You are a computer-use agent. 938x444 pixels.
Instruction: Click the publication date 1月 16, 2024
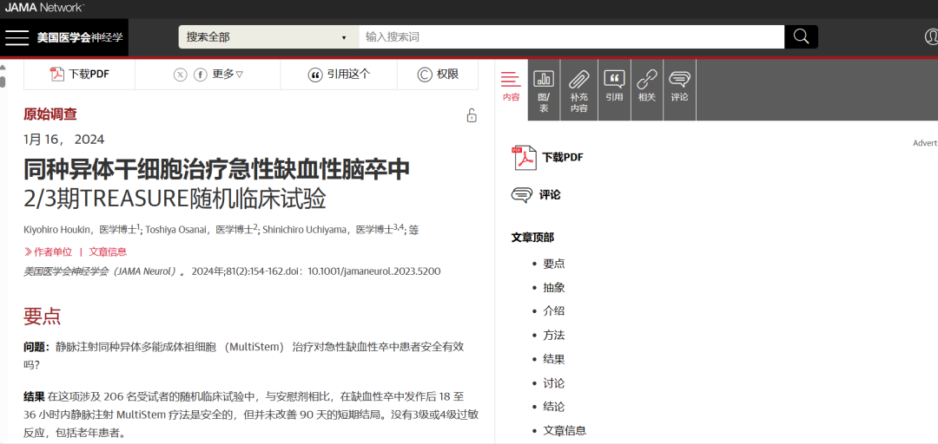[64, 140]
